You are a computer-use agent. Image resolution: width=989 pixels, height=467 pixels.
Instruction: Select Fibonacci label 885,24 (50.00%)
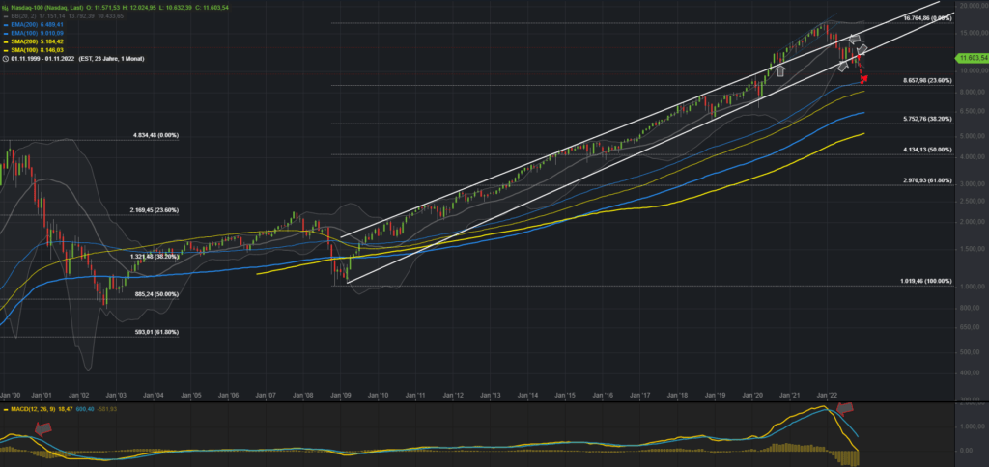click(156, 294)
